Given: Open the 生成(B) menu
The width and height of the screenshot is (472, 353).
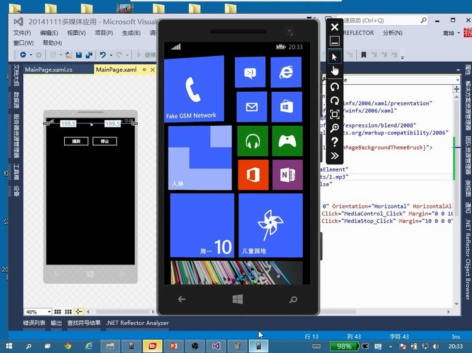Looking at the screenshot, I should tap(132, 33).
